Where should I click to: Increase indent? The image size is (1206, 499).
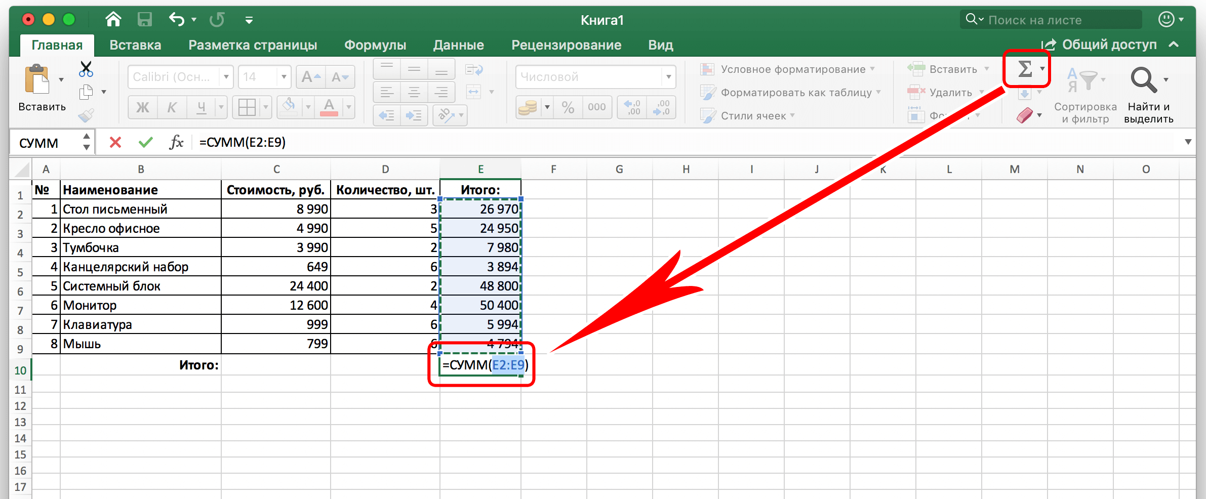pyautogui.click(x=414, y=116)
